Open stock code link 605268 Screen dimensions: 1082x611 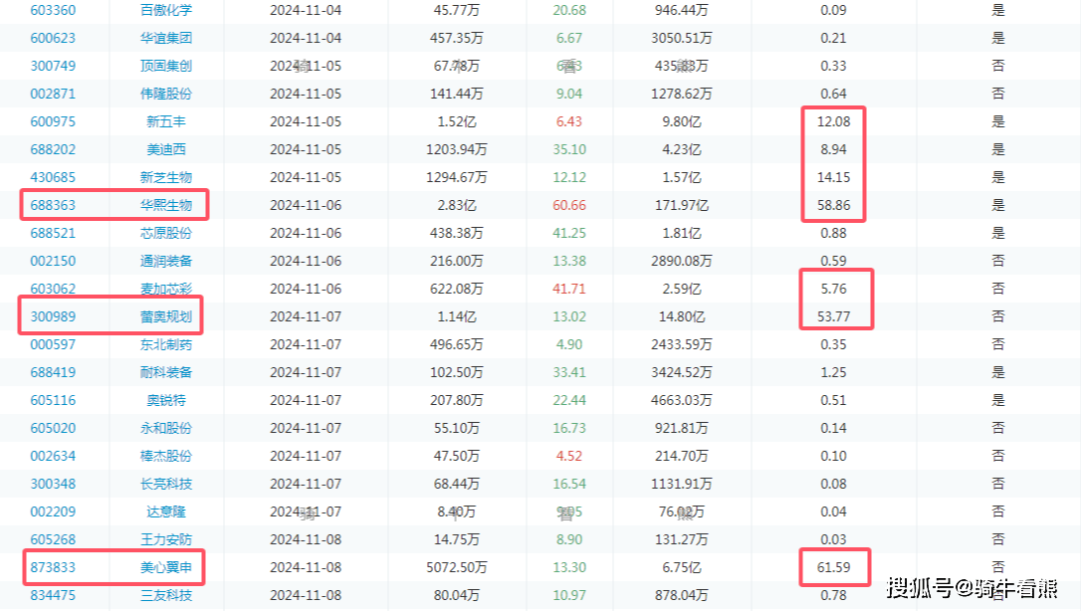click(53, 539)
